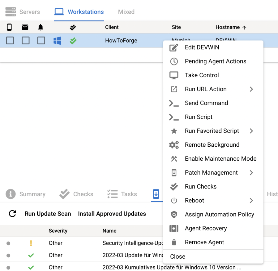This screenshot has height=271, width=278.
Task: Click the Install Approved Updates button
Action: 112,214
